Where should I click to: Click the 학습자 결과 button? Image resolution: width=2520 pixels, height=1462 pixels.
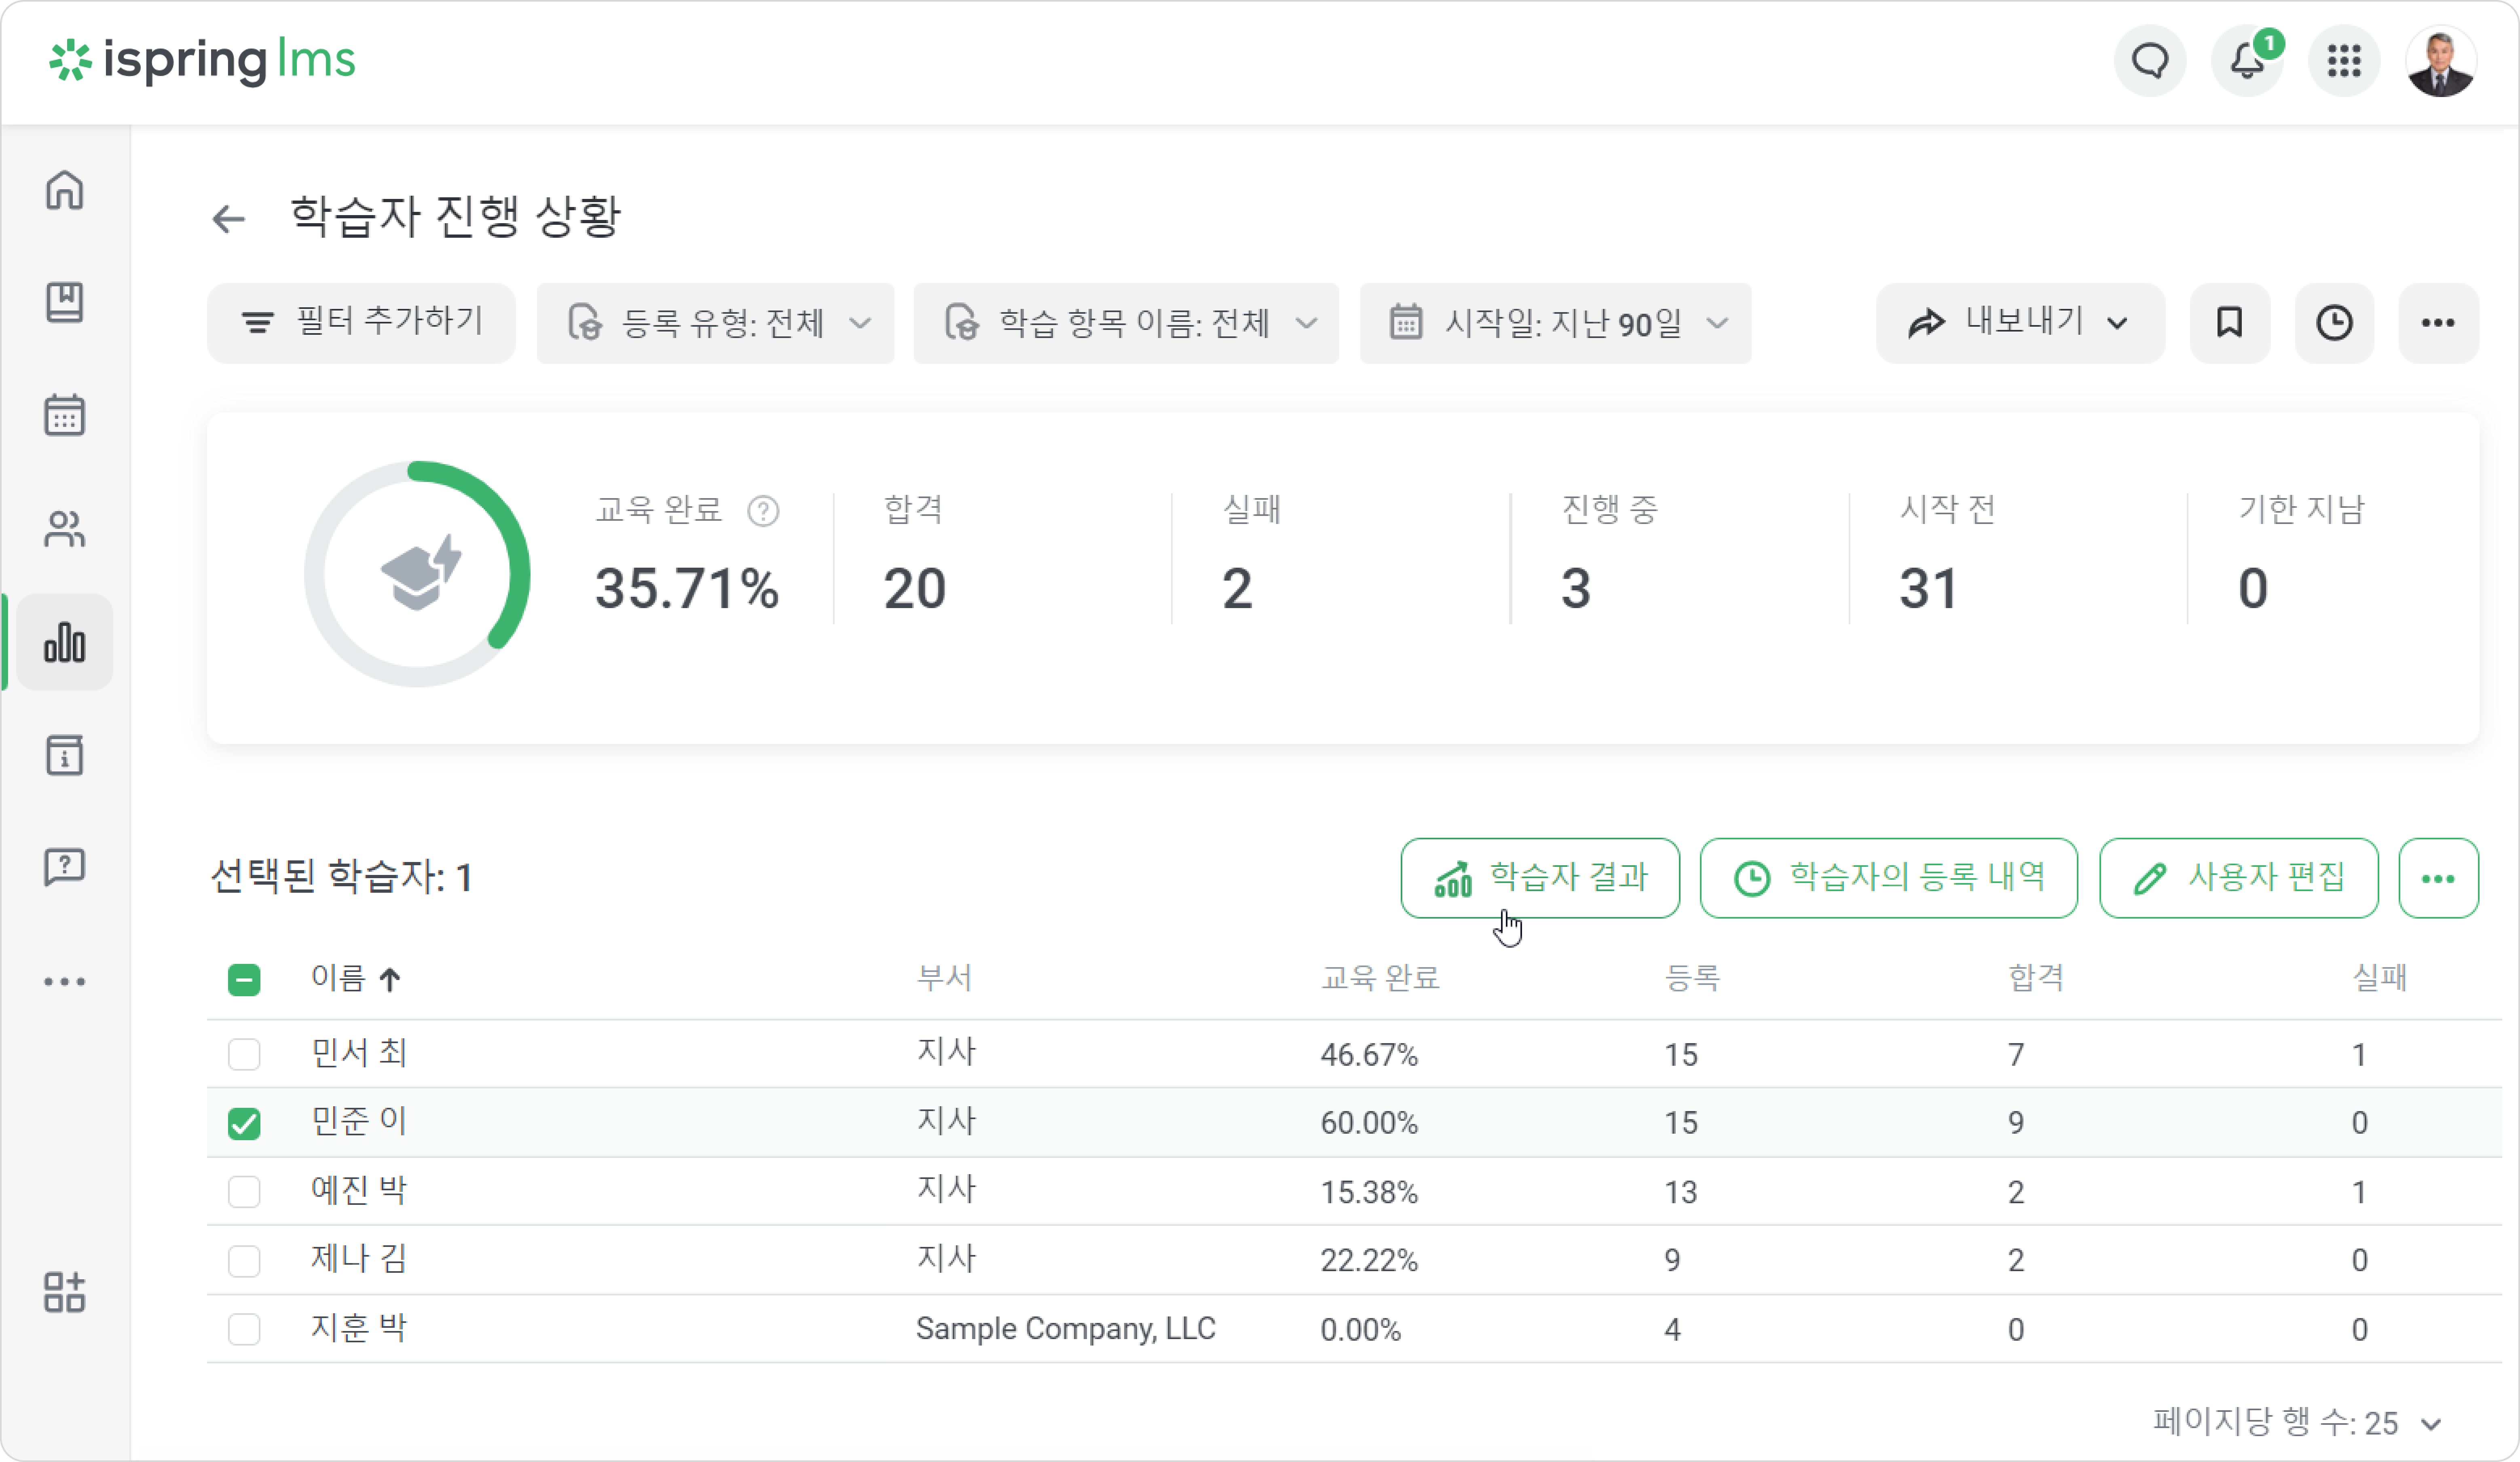[1540, 878]
